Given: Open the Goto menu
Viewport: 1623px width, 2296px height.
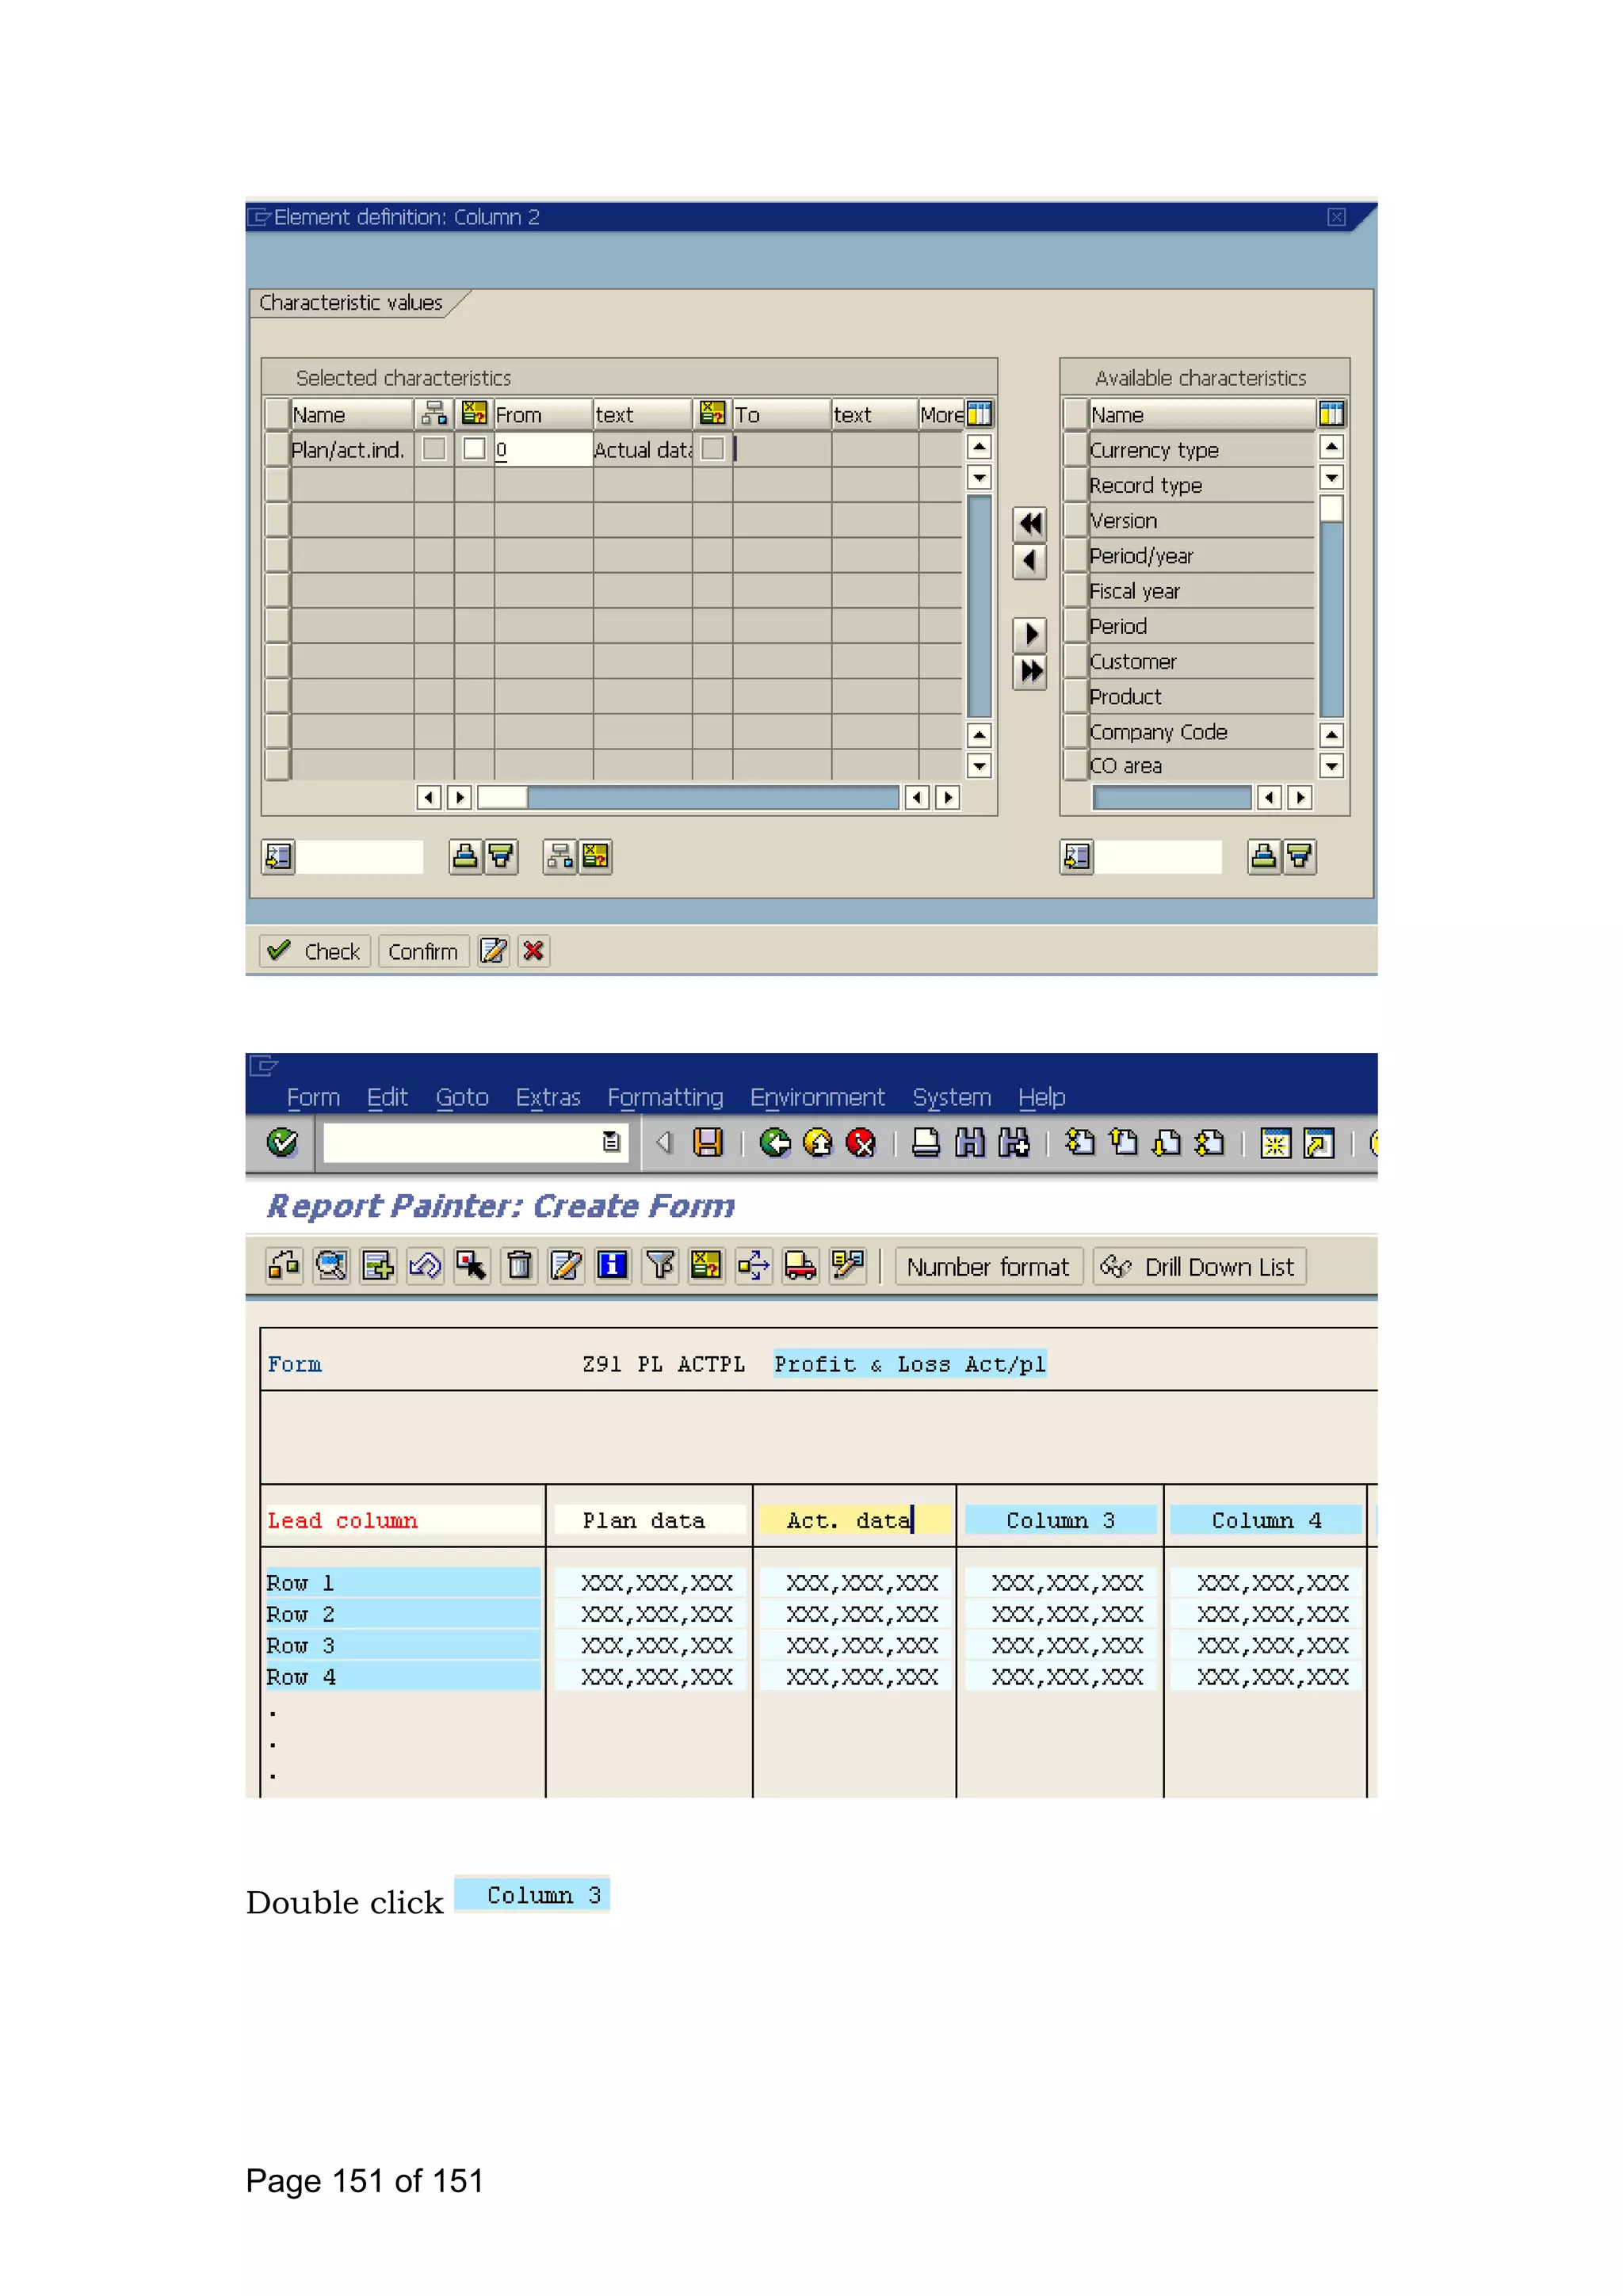Looking at the screenshot, I should 462,1097.
